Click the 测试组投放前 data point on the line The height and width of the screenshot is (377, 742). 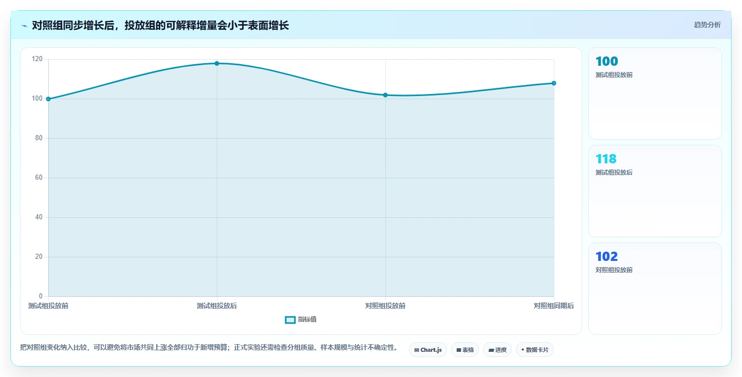tap(48, 99)
